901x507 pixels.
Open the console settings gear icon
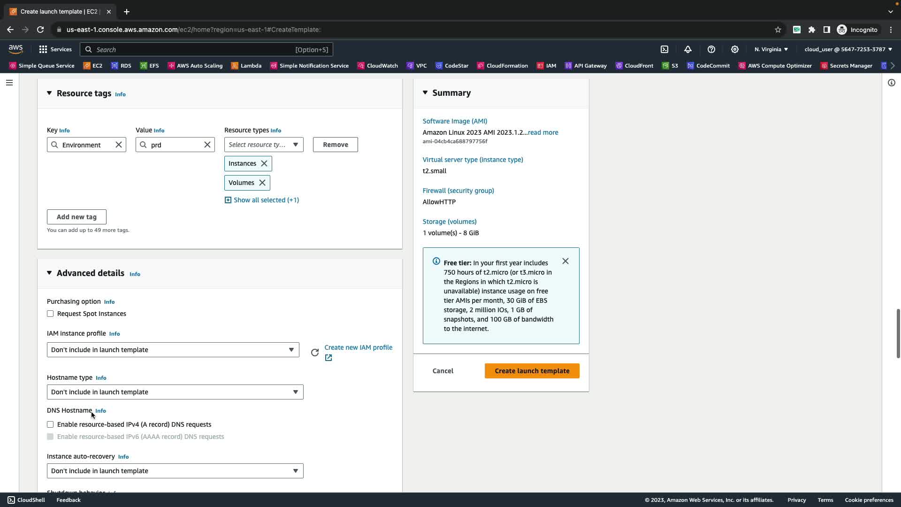point(735,49)
